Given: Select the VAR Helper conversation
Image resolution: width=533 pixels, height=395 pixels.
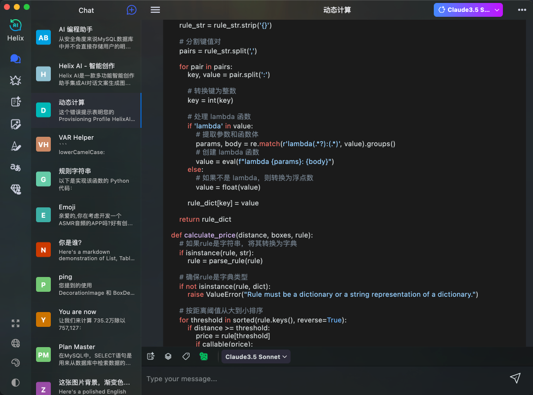Looking at the screenshot, I should [86, 144].
